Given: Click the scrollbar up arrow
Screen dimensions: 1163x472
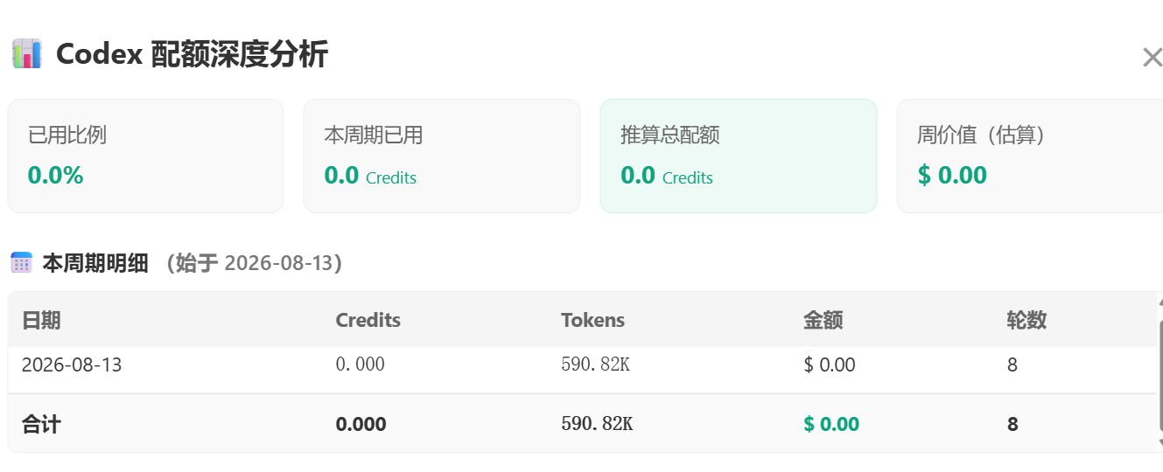Looking at the screenshot, I should (x=1160, y=302).
